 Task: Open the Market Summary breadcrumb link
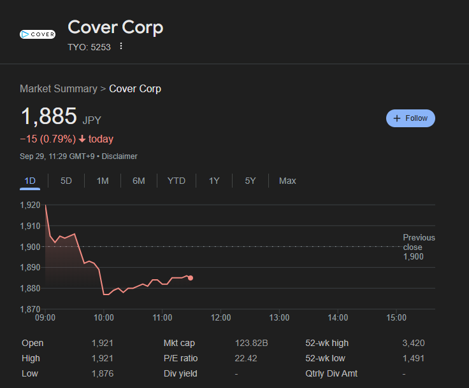(58, 89)
